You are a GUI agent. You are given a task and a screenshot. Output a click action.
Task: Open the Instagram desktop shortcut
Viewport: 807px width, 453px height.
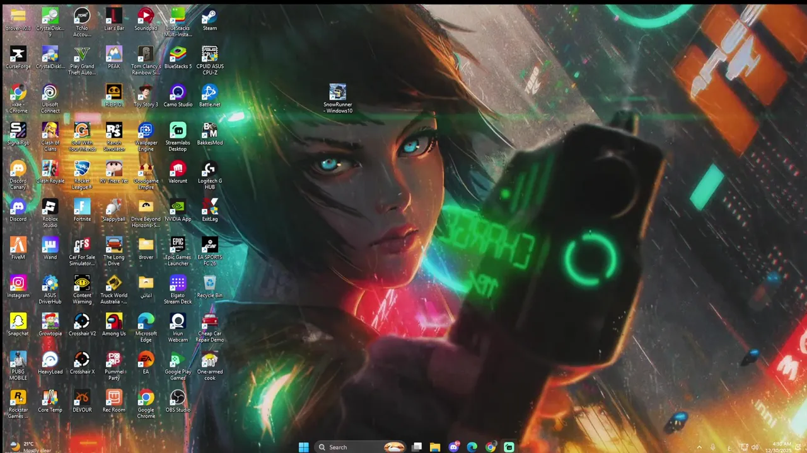pos(18,288)
